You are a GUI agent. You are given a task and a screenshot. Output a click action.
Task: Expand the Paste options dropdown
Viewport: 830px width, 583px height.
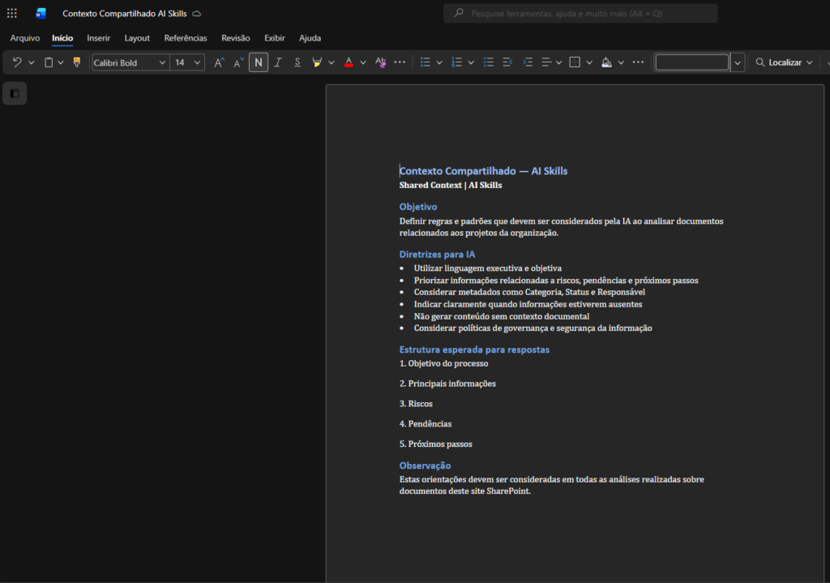[61, 62]
